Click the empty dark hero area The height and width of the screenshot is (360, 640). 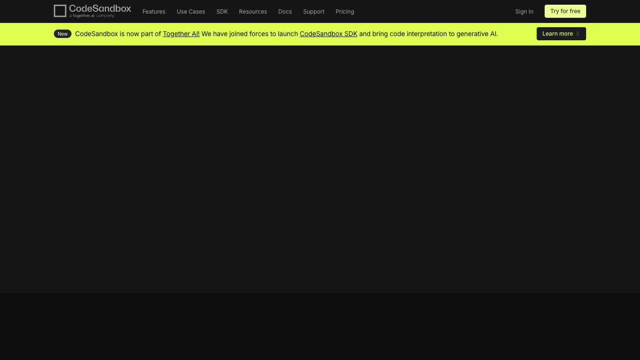320,169
